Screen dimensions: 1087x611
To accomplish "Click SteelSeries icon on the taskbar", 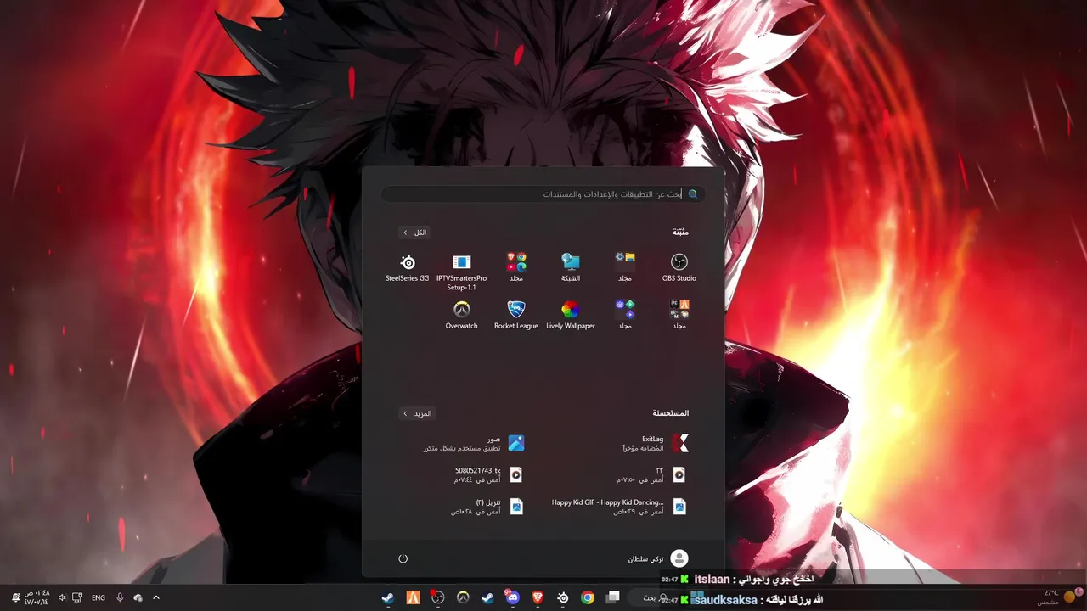I will [x=562, y=597].
